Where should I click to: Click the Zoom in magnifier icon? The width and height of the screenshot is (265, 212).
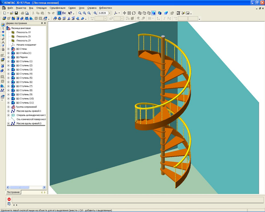click(84, 13)
